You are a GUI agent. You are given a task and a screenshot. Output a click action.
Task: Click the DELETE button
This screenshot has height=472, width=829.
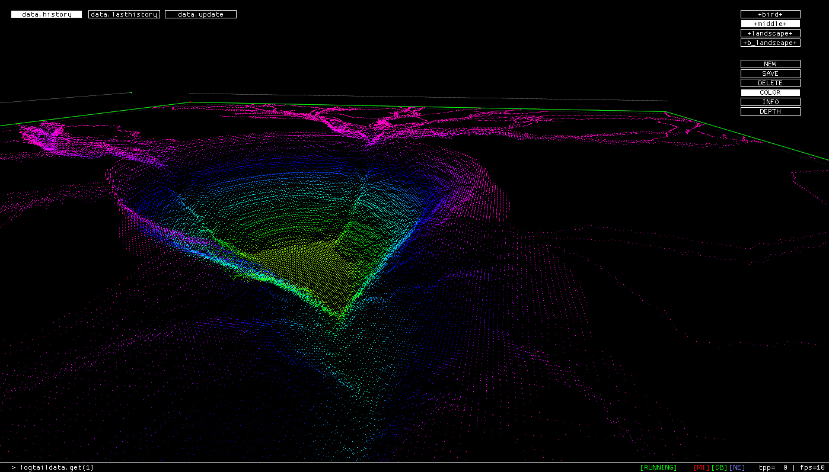[770, 83]
